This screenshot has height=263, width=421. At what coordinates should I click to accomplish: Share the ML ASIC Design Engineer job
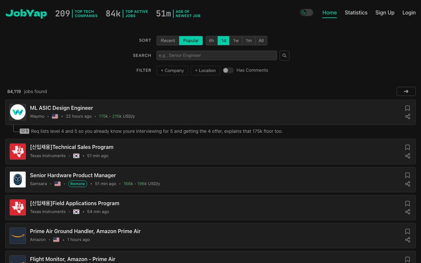(407, 117)
